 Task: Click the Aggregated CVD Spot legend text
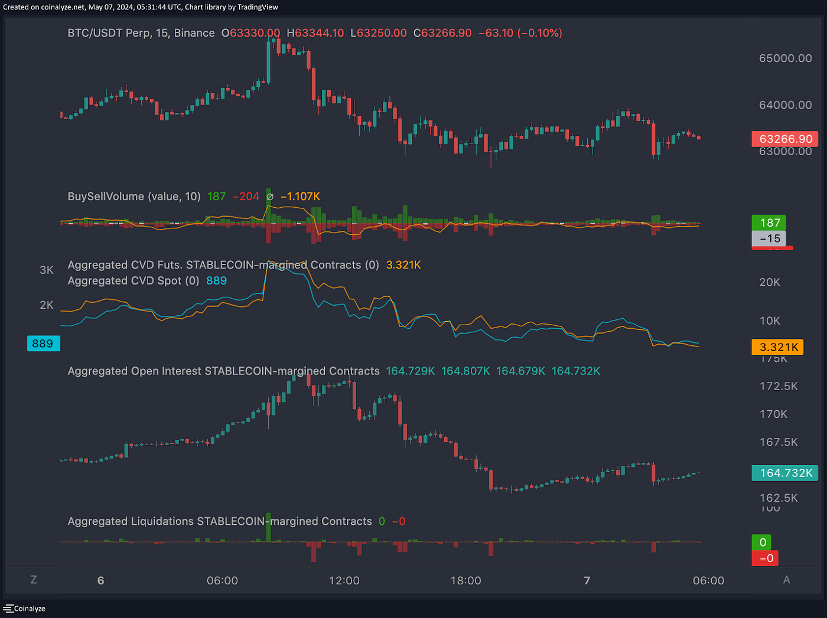pos(133,280)
